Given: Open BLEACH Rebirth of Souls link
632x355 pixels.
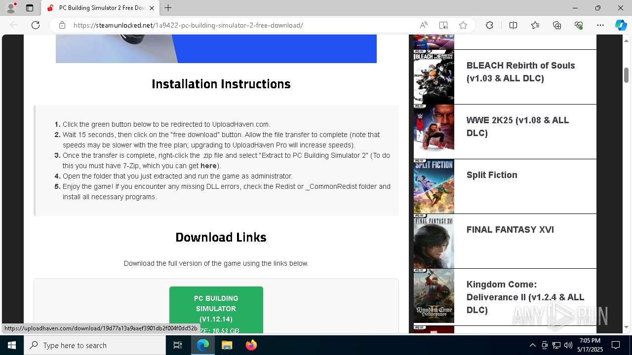Looking at the screenshot, I should 520,72.
